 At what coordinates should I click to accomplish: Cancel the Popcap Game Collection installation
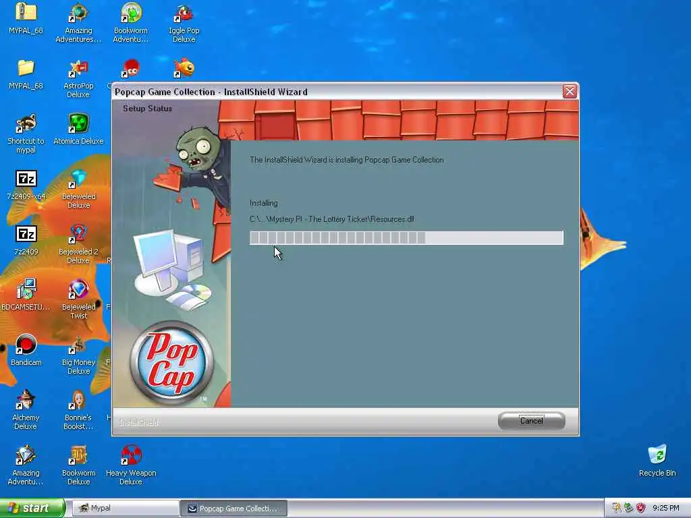click(x=532, y=421)
